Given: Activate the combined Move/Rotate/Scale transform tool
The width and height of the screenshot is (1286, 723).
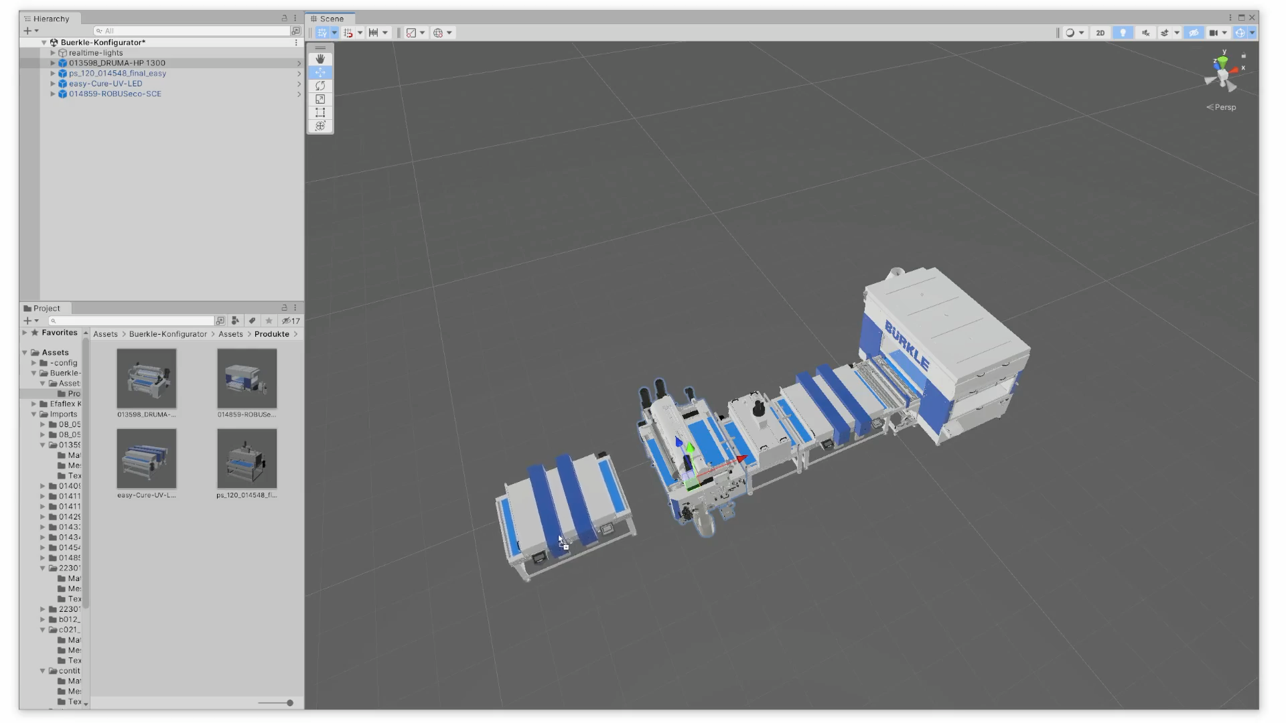Looking at the screenshot, I should (320, 126).
